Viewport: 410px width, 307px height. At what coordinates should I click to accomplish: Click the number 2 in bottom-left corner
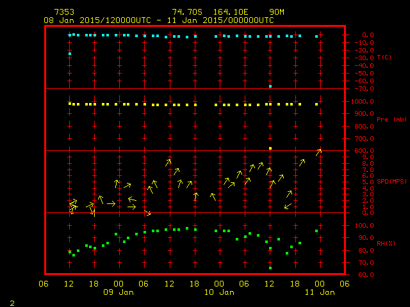click(x=12, y=301)
